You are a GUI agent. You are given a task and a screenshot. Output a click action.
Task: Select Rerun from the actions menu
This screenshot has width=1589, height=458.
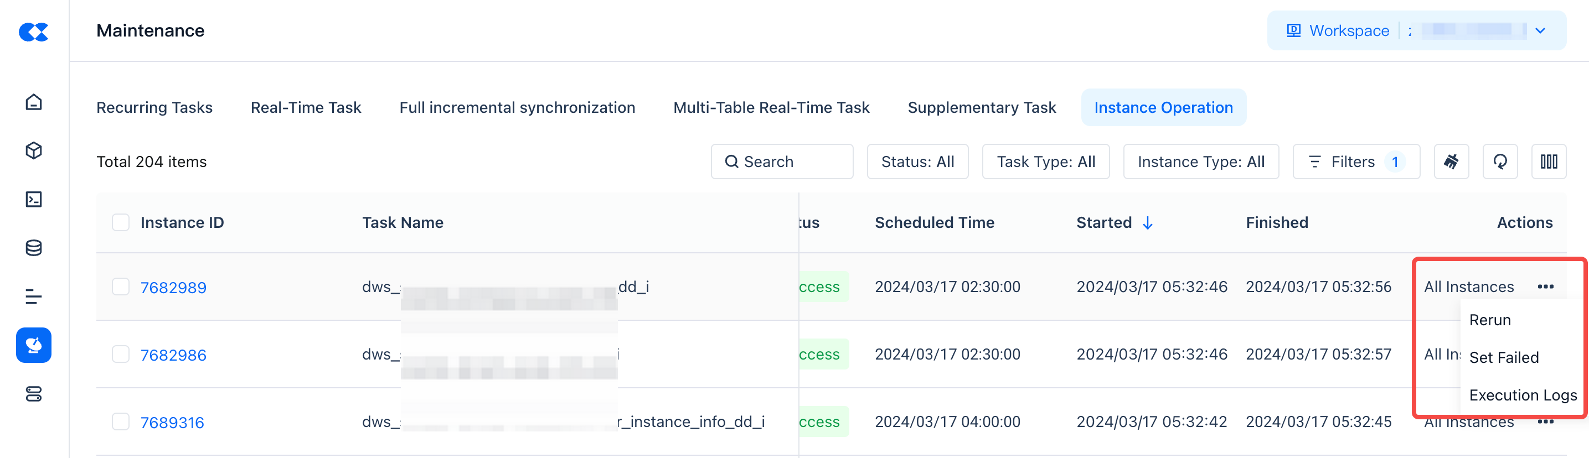point(1490,320)
